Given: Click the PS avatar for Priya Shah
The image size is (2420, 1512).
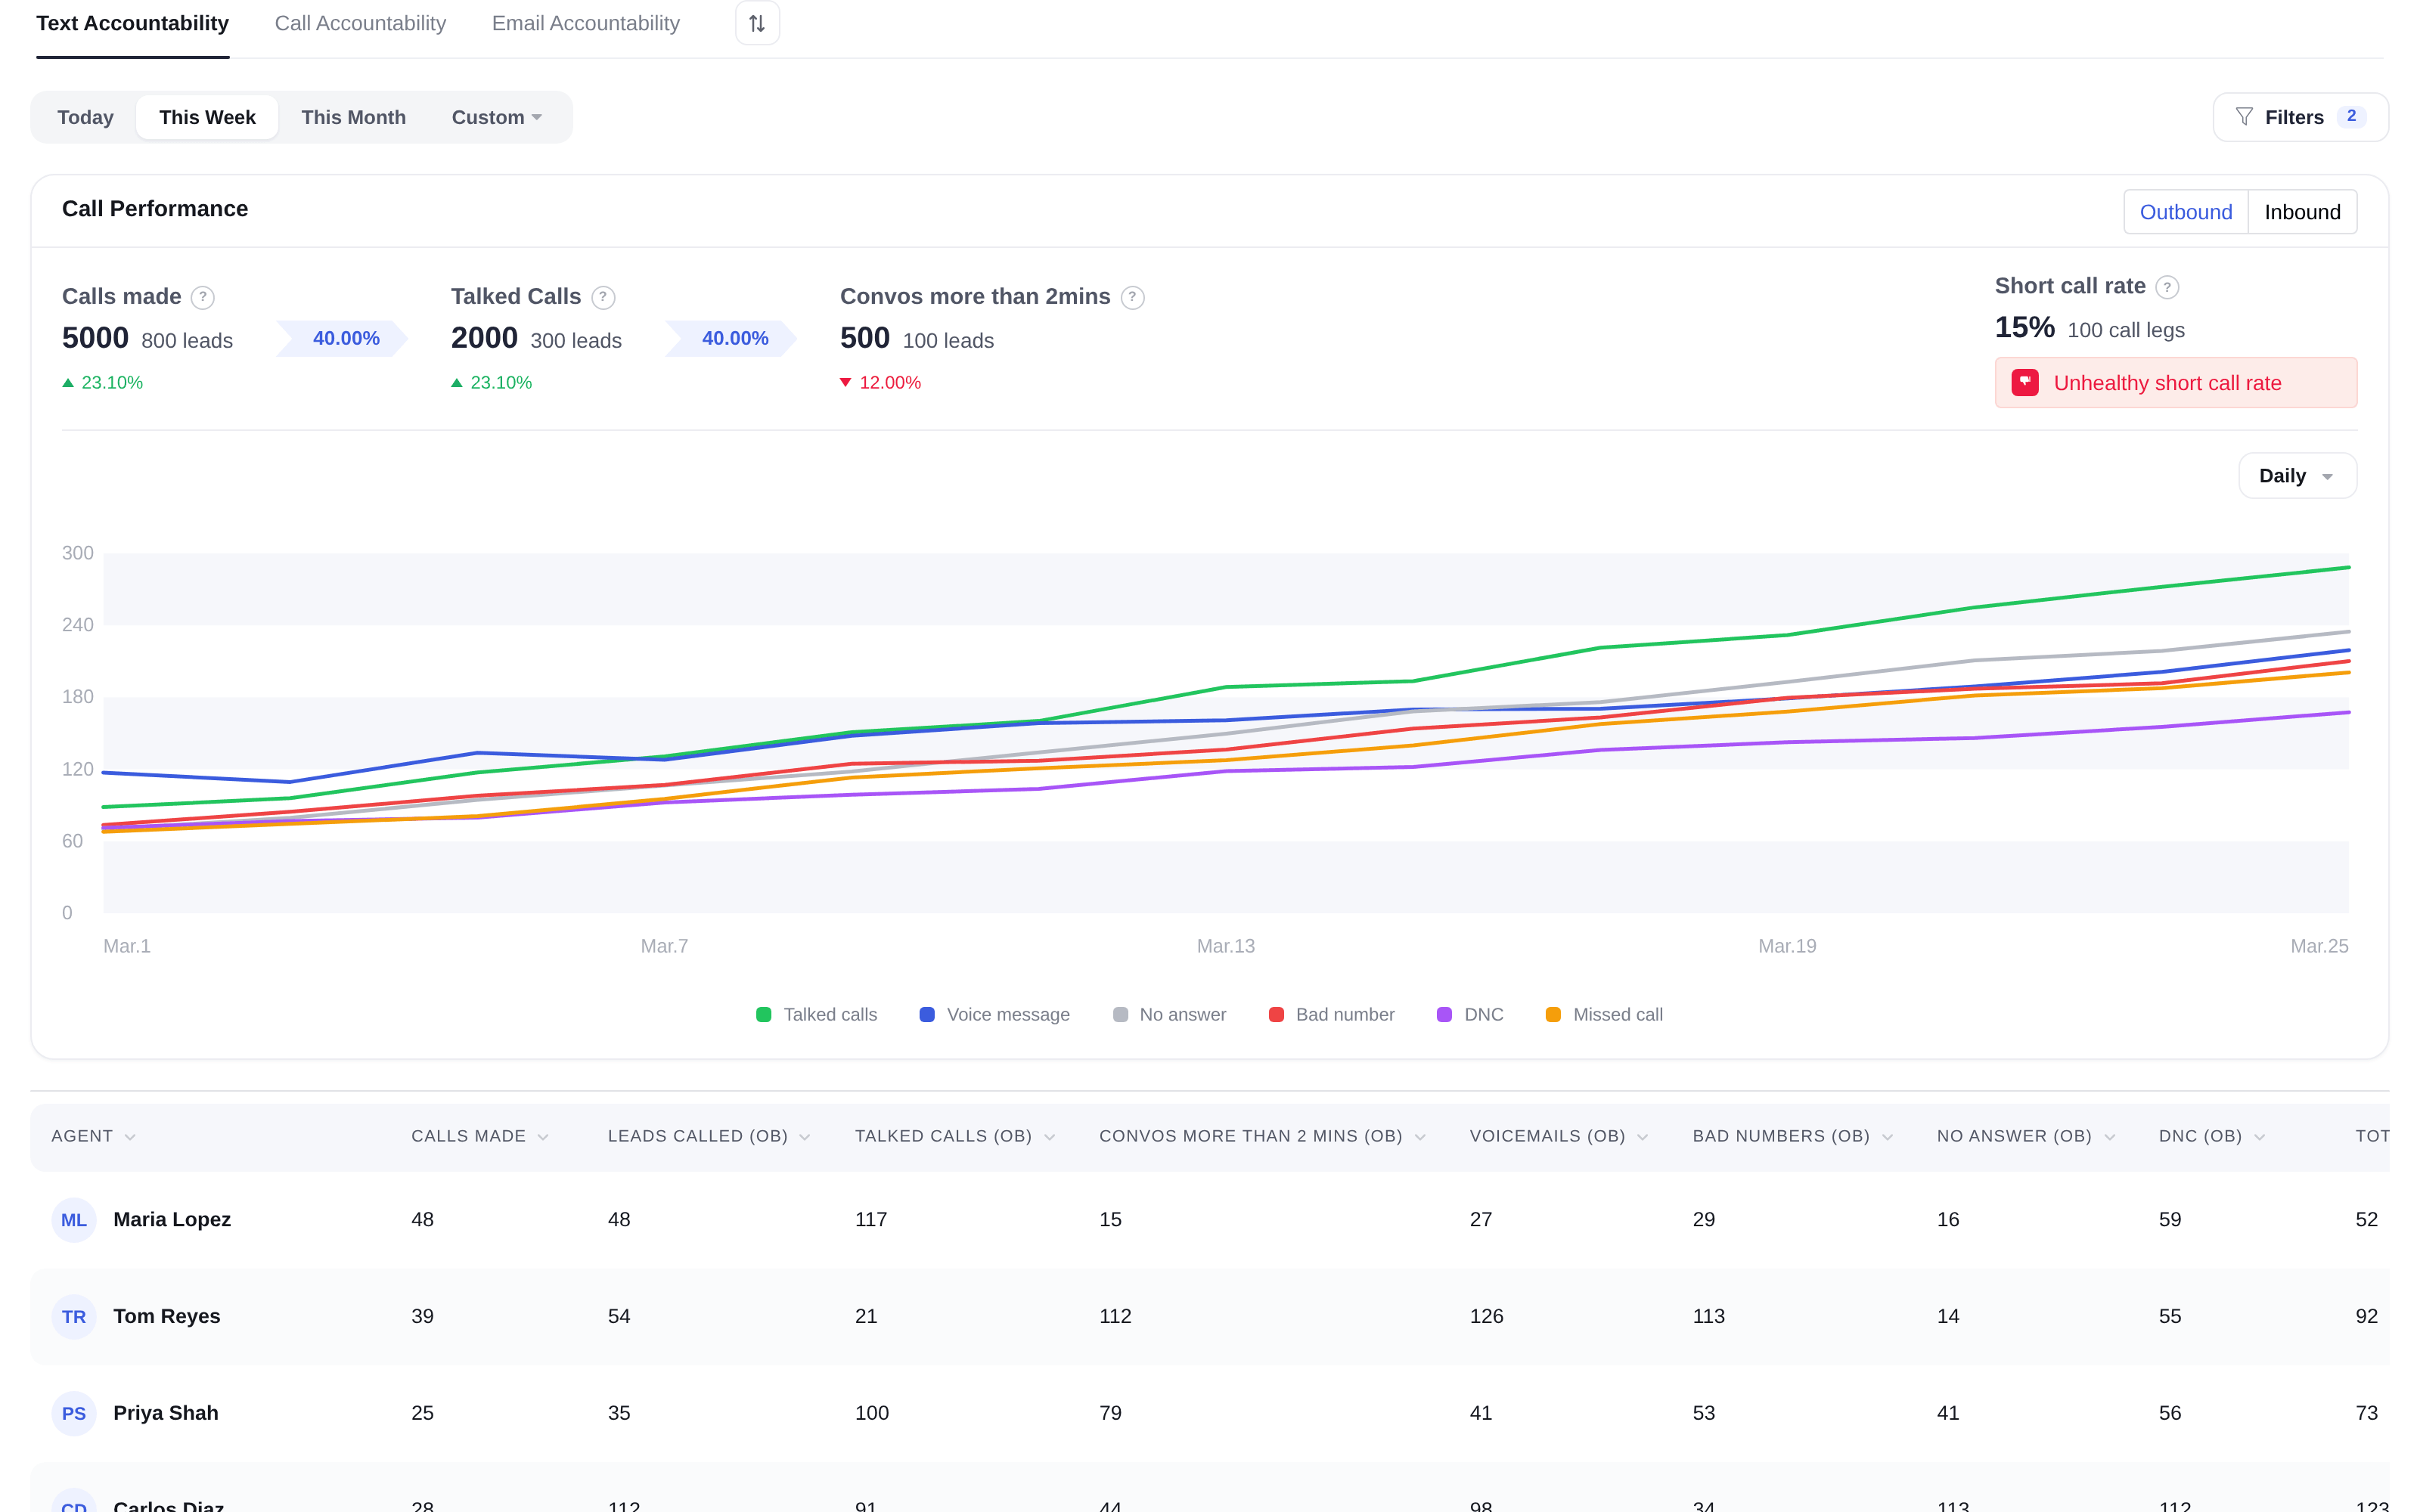Looking at the screenshot, I should point(74,1414).
